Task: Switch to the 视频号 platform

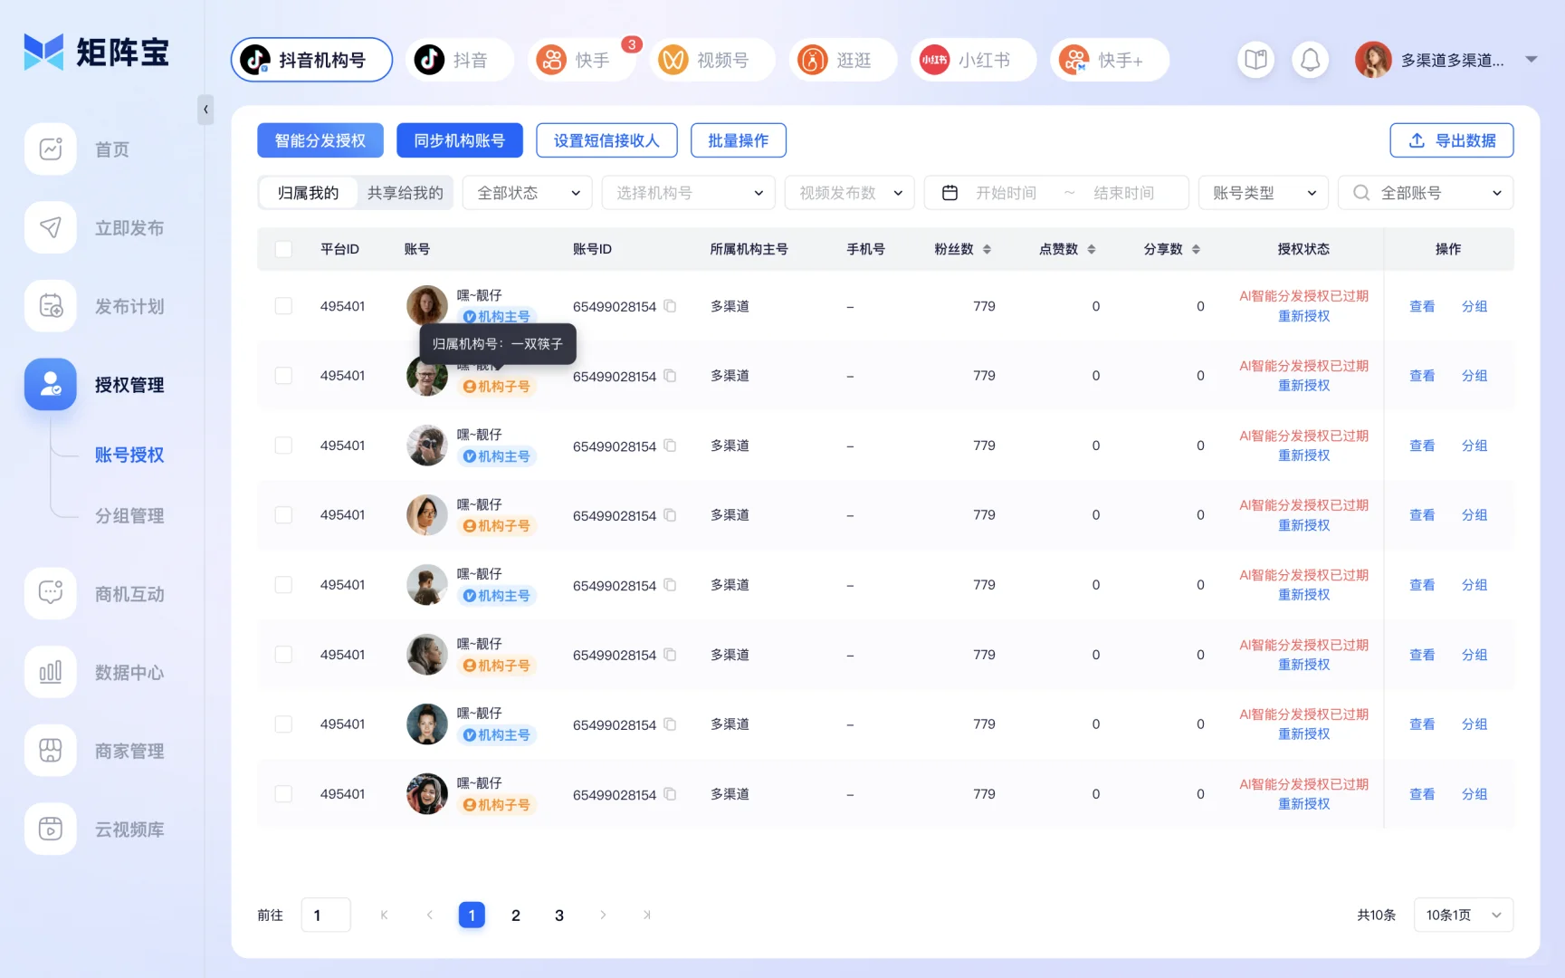Action: pyautogui.click(x=712, y=60)
